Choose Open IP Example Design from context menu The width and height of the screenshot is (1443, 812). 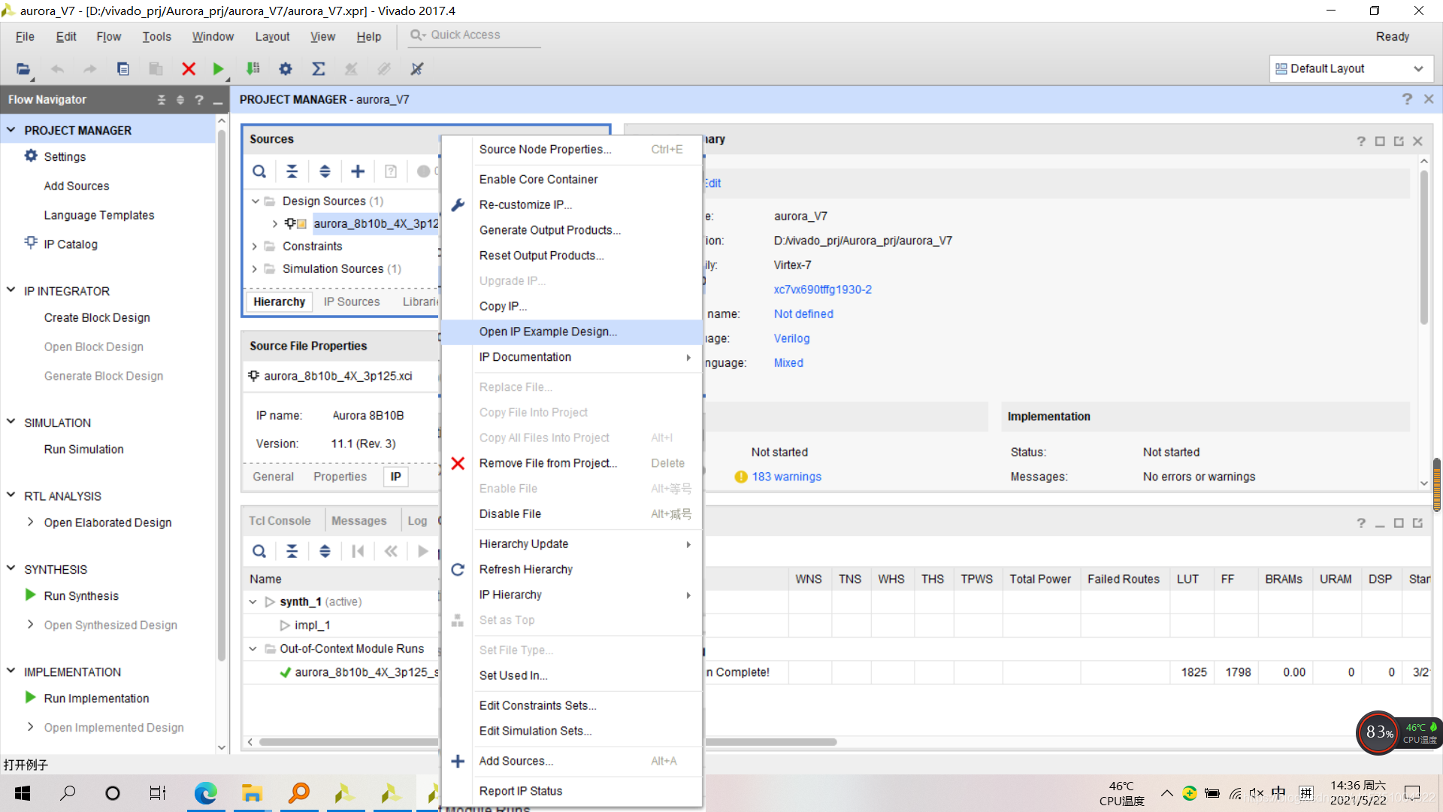pos(572,332)
